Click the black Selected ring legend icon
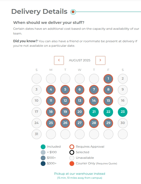 [72, 152]
